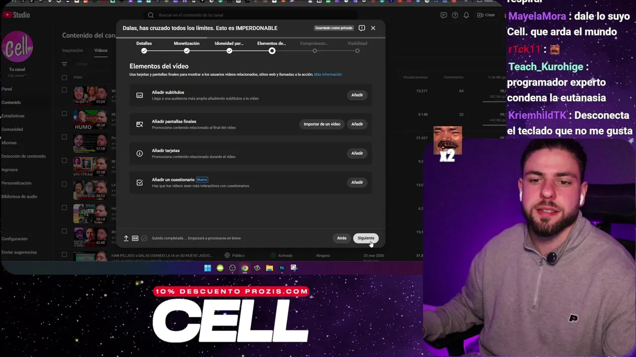Select the checkbox for the 42:48 video
This screenshot has height=357, width=636.
(x=64, y=231)
